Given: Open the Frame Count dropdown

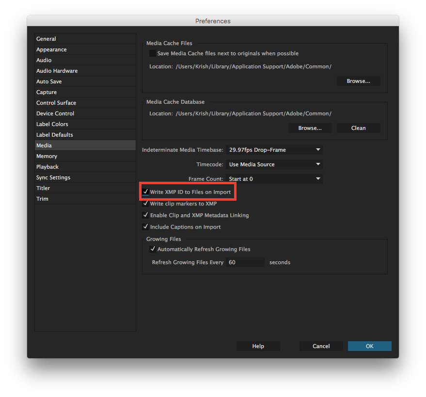Looking at the screenshot, I should click(274, 179).
